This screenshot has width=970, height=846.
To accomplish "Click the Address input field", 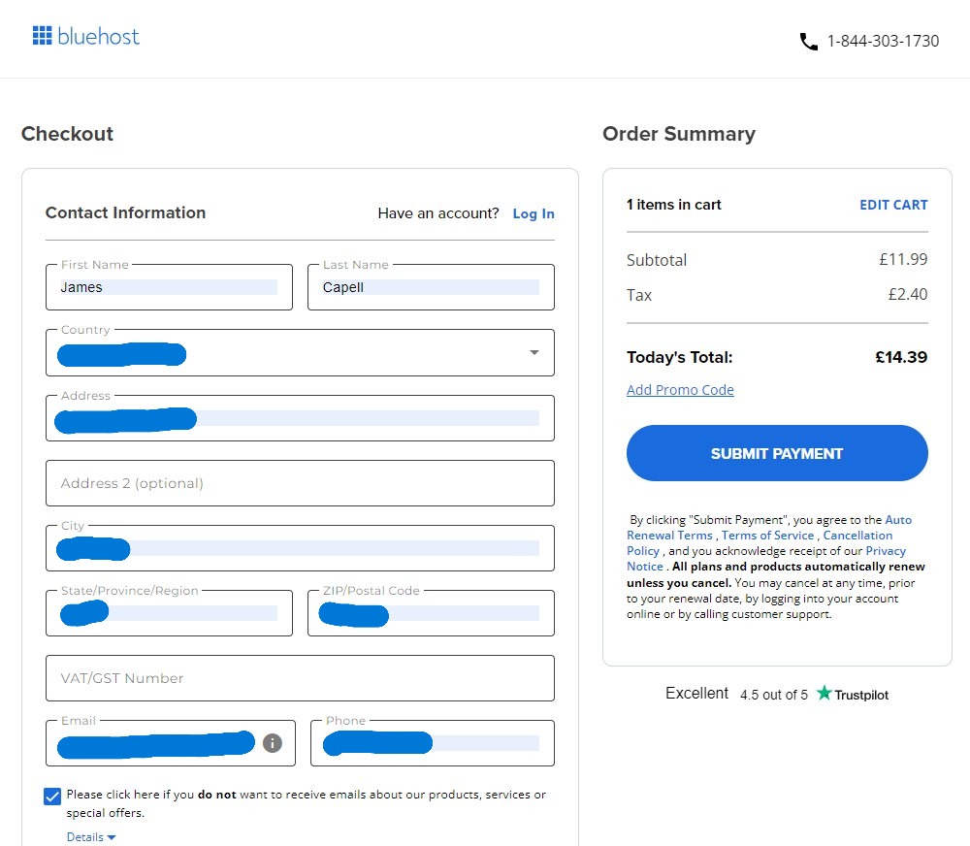I will click(300, 418).
